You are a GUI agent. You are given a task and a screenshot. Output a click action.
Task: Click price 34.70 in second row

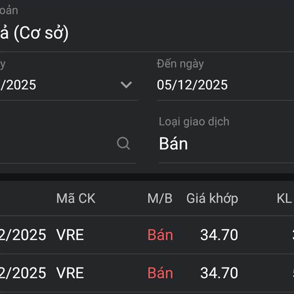(x=219, y=273)
